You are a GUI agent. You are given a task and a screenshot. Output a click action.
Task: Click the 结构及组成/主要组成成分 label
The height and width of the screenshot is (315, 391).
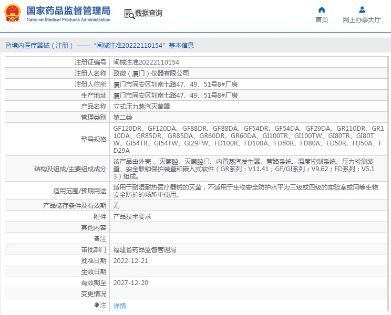pyautogui.click(x=70, y=169)
